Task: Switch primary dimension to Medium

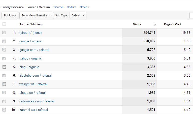Action: pos(71,7)
